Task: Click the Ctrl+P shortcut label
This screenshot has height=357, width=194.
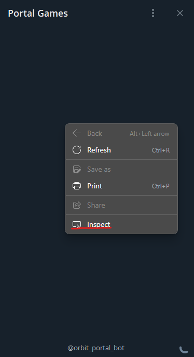Action: (x=161, y=186)
